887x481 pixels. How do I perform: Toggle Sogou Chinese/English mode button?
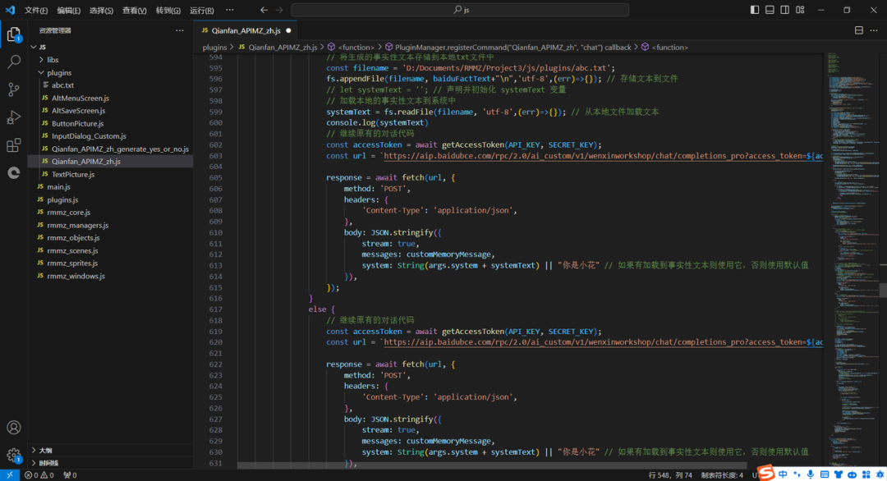[783, 474]
